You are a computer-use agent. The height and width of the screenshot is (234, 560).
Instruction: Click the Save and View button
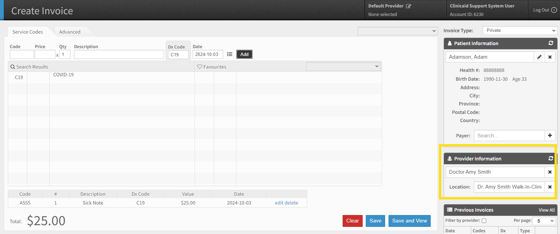click(x=410, y=221)
